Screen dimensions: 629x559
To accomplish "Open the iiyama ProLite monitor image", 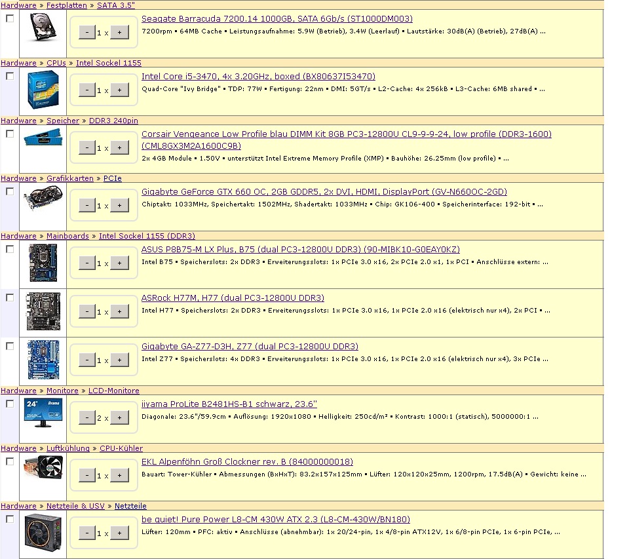I will [x=43, y=413].
